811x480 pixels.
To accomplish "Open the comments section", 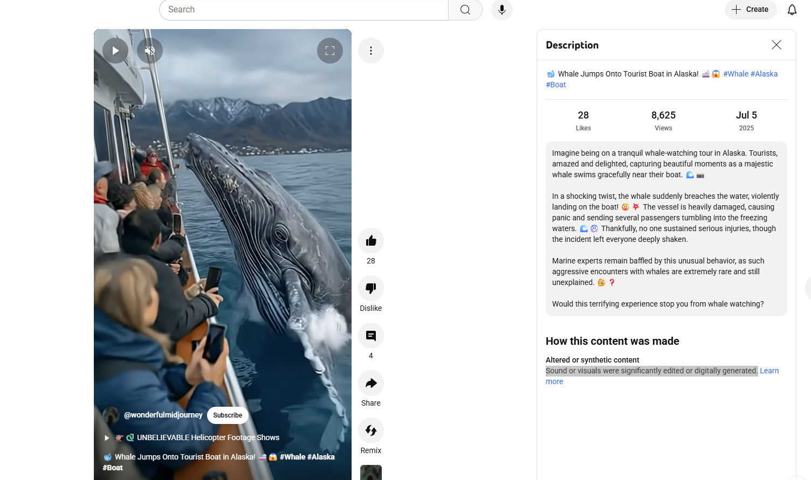I will pyautogui.click(x=371, y=336).
